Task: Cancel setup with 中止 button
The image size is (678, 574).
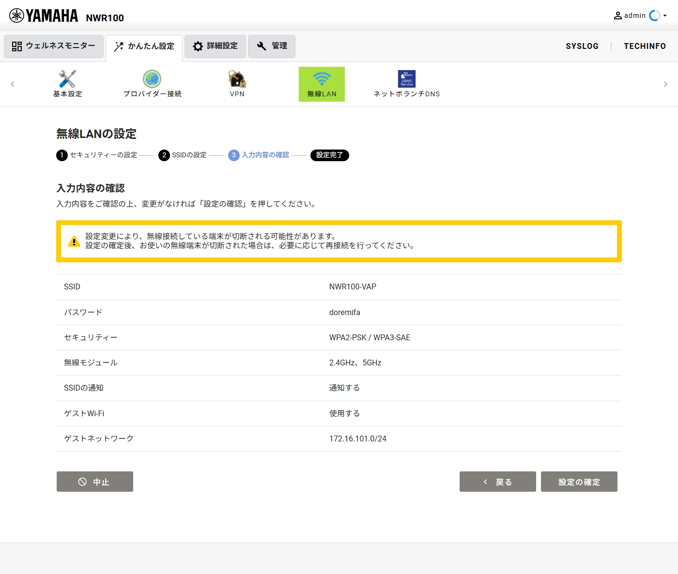Action: click(x=94, y=482)
